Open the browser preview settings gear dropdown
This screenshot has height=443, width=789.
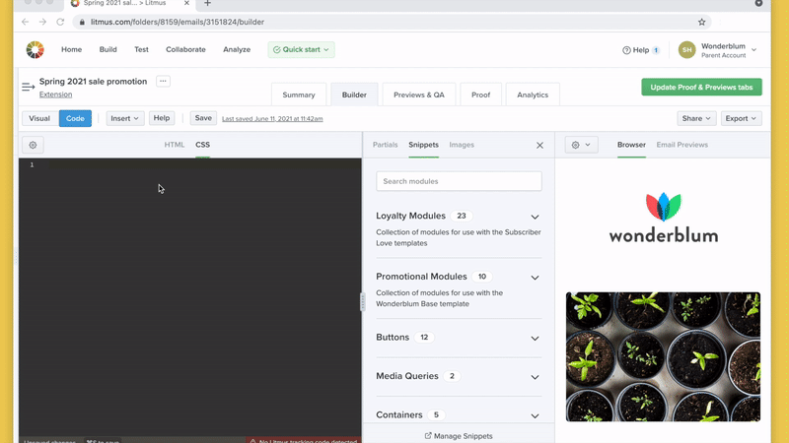coord(581,145)
